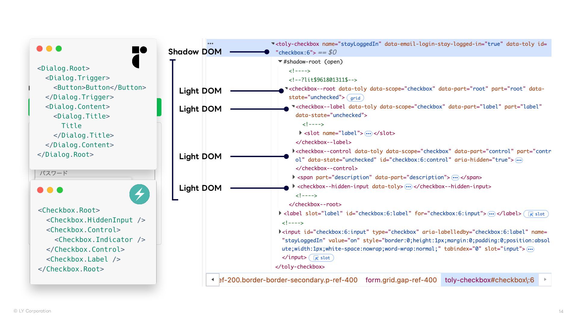Viewport: 578px width, 325px height.
Task: Click the teal lightning bolt logo
Action: pyautogui.click(x=139, y=194)
